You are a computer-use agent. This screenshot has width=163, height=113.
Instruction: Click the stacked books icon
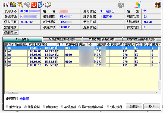[48, 4]
